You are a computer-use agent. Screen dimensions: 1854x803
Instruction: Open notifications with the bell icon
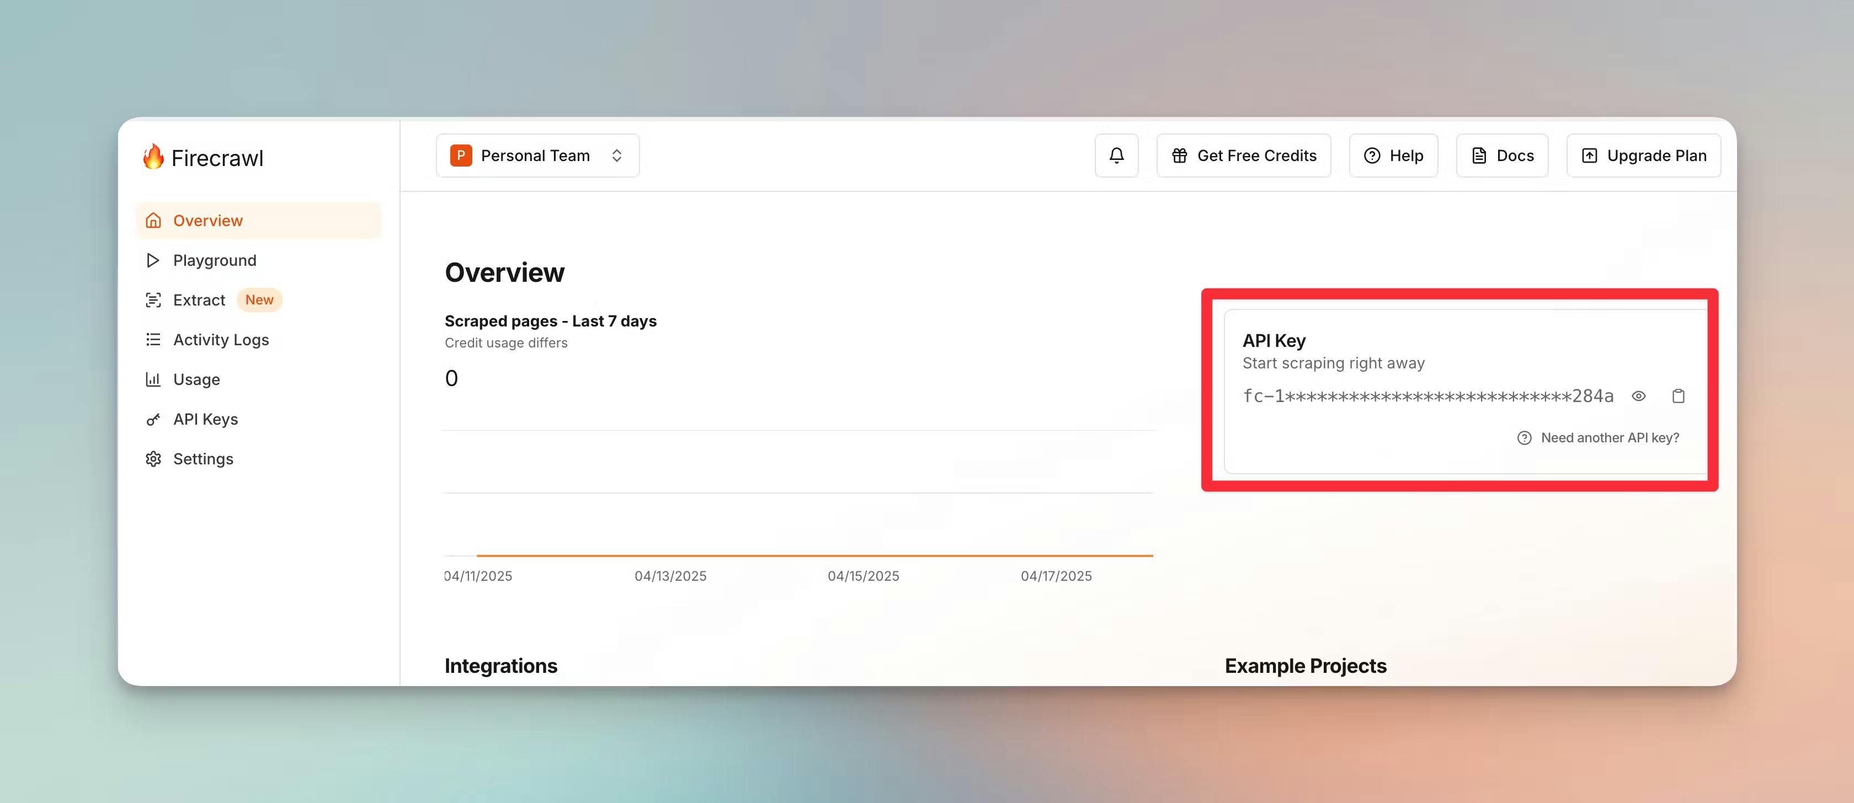click(1116, 156)
